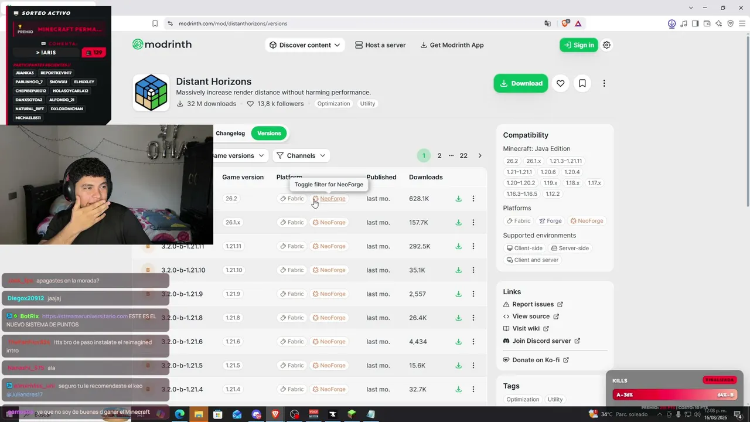
Task: Open Brave VPN shield icon
Action: (x=730, y=23)
